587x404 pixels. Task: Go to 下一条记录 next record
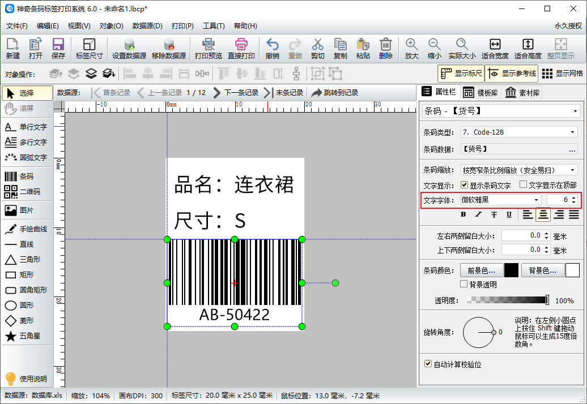[236, 93]
